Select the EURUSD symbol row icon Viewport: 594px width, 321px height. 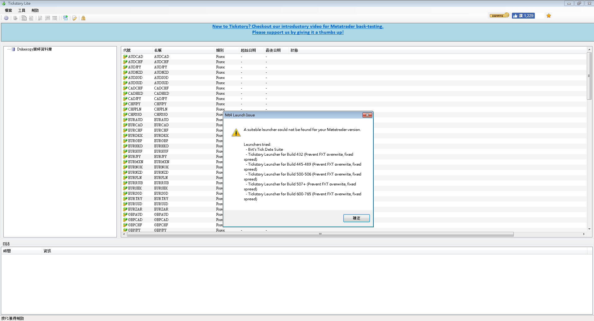(x=125, y=204)
